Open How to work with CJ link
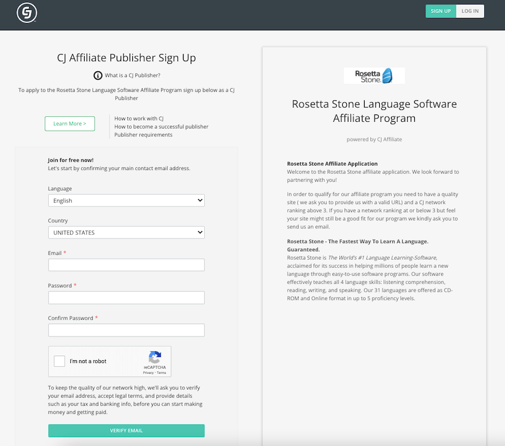Viewport: 505px width, 446px height. [x=139, y=118]
